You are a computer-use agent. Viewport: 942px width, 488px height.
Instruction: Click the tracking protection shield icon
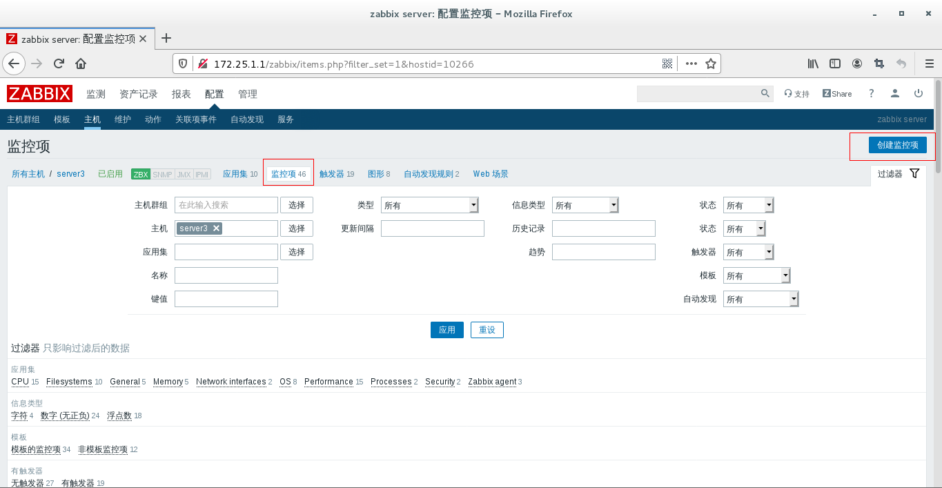point(183,64)
